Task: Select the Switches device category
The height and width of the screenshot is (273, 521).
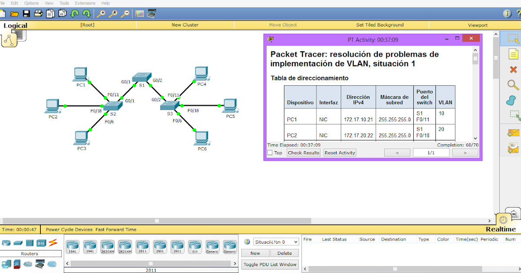Action: pyautogui.click(x=18, y=243)
